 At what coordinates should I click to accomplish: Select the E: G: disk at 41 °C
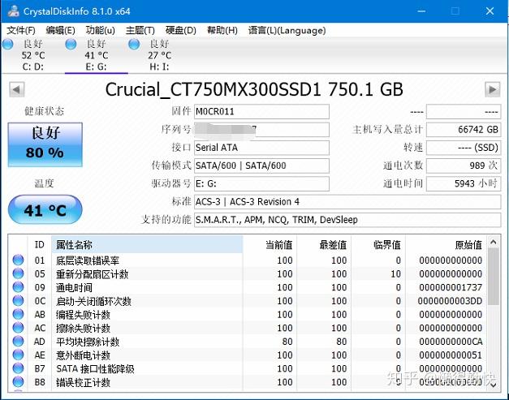(96, 55)
